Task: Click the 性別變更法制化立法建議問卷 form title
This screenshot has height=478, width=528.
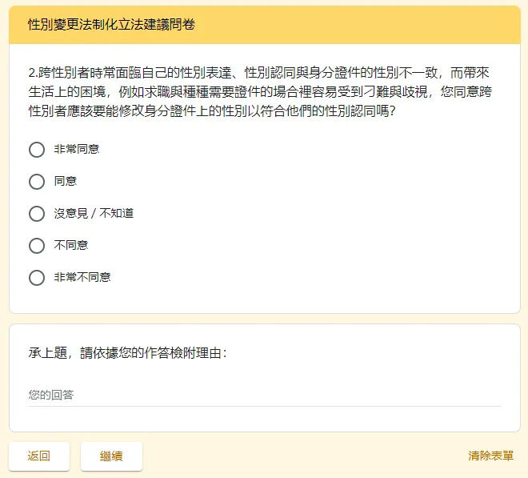Action: (x=111, y=25)
